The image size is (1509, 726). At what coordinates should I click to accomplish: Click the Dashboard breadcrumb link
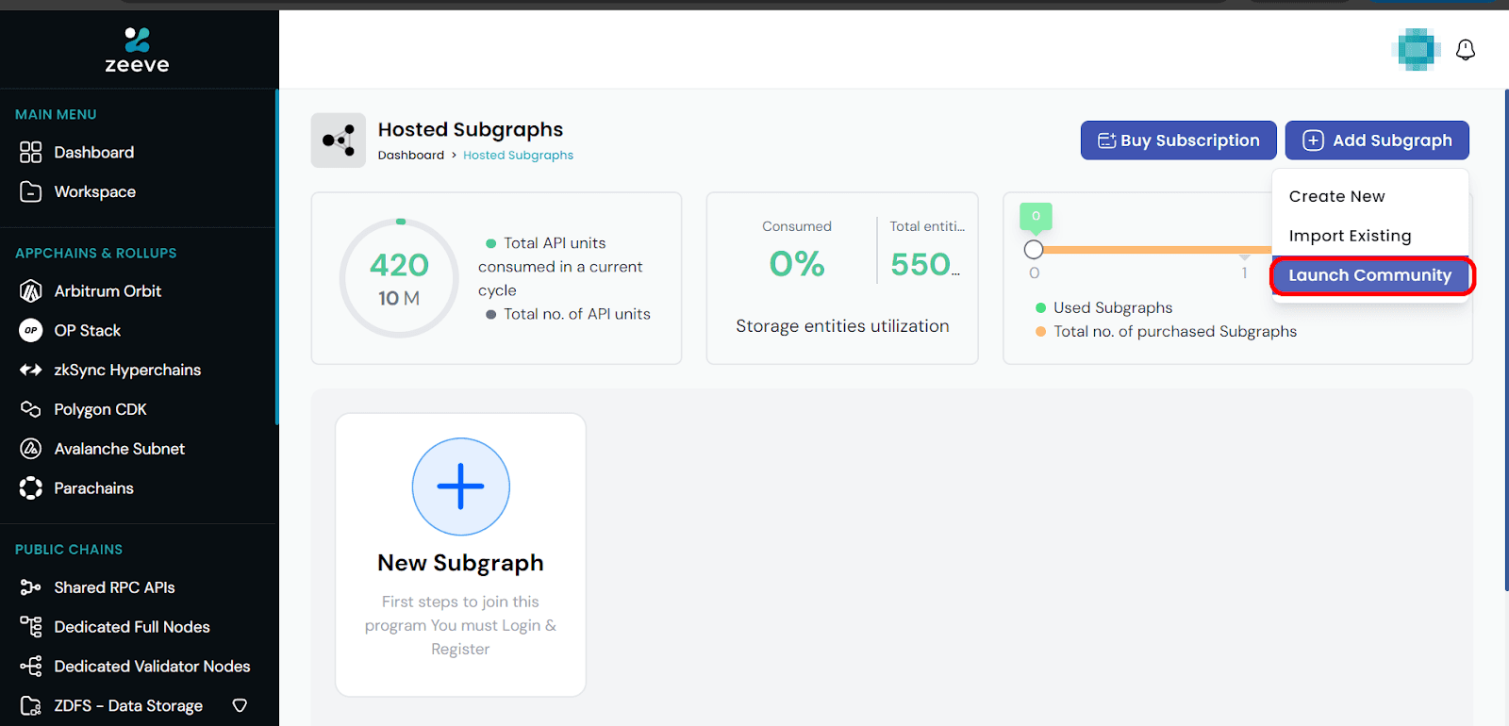(x=411, y=156)
